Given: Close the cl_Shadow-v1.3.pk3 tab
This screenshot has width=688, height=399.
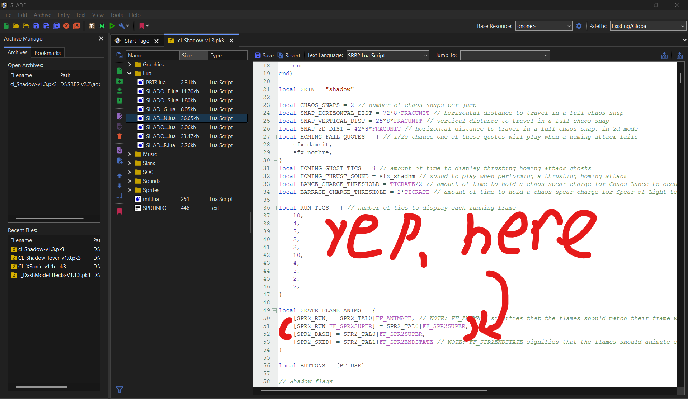Looking at the screenshot, I should [231, 41].
